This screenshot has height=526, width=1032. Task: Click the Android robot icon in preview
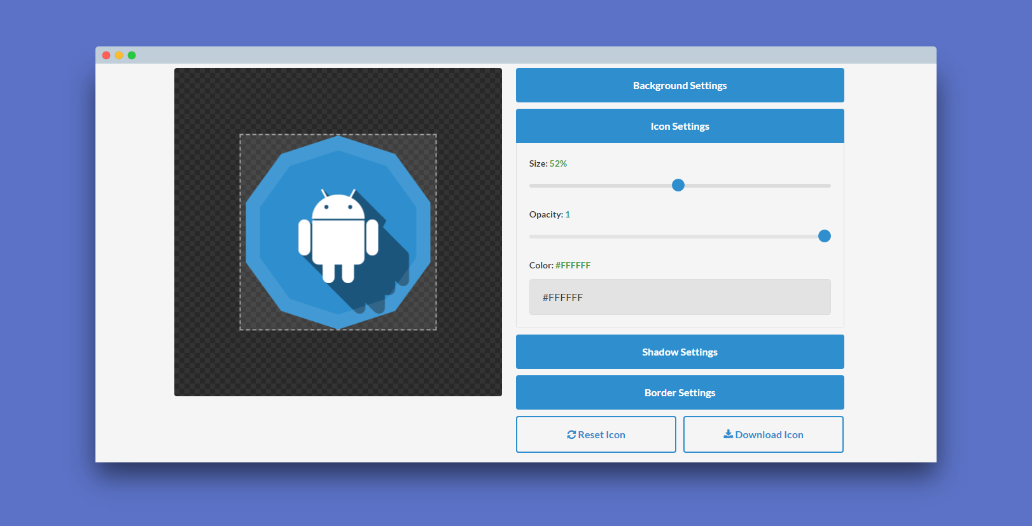[x=338, y=236]
